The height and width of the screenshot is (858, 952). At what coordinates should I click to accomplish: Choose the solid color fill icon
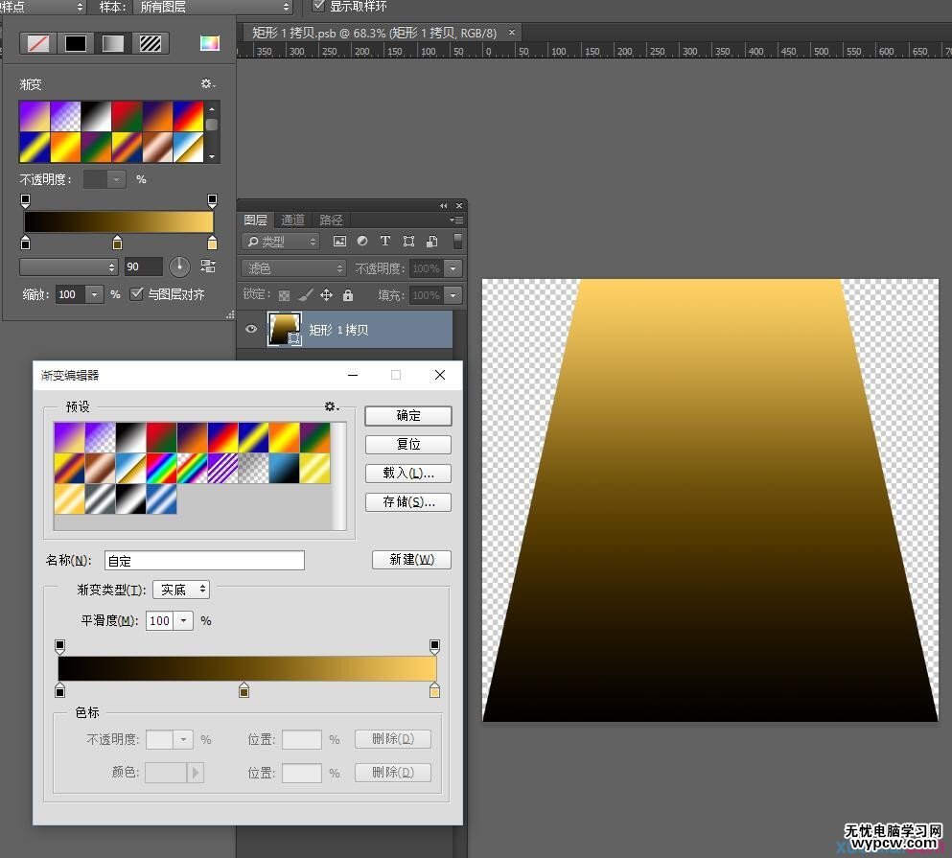coord(76,43)
